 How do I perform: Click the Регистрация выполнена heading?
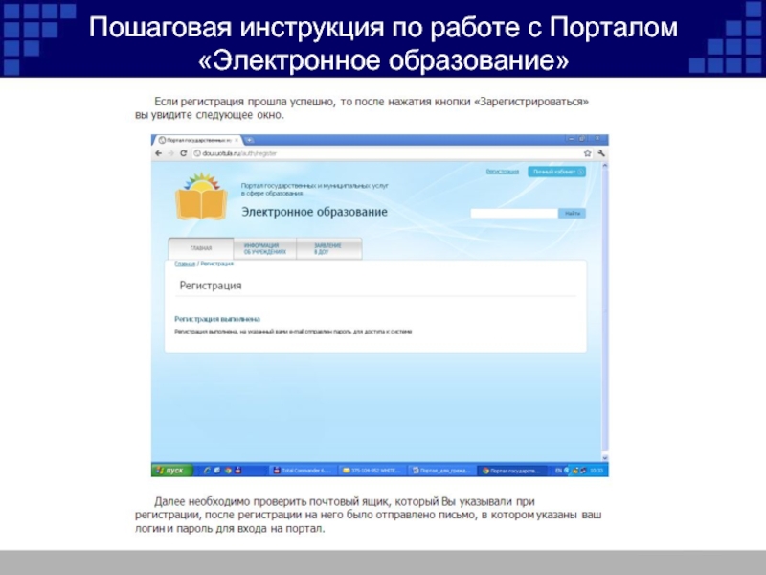(x=217, y=319)
